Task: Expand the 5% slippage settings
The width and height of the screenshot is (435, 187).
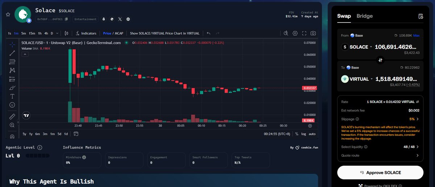Action: 414,119
